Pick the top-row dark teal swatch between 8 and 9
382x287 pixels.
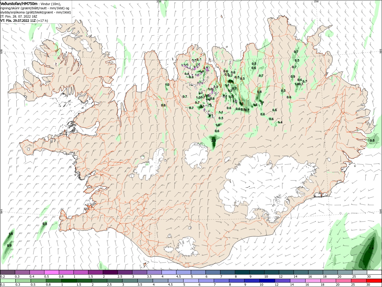point(242,272)
